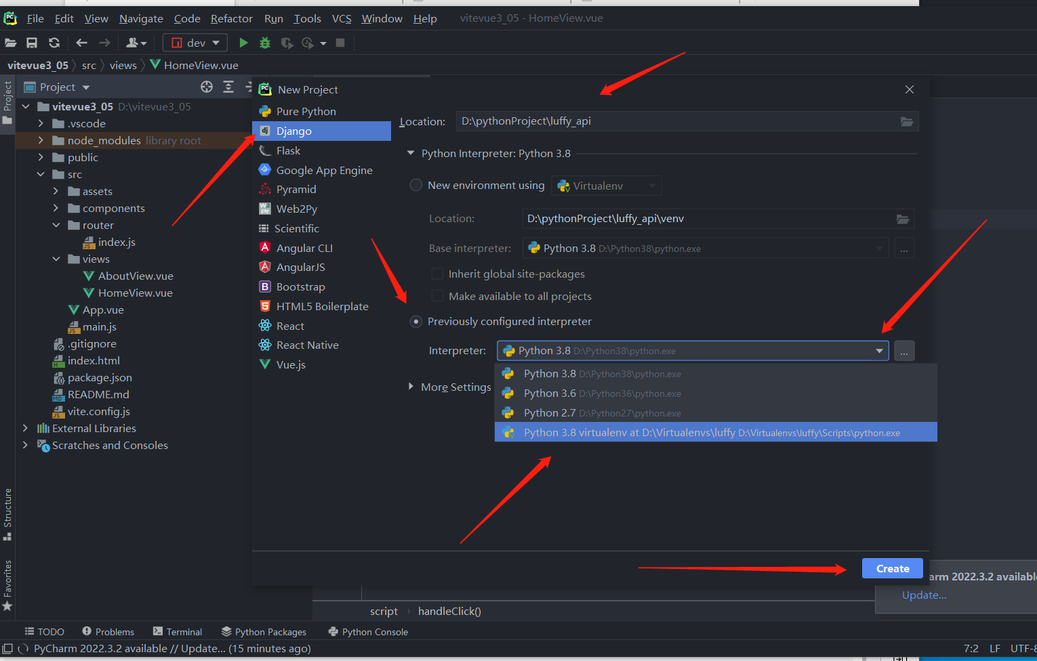Select the 'New environment using' radio button
Screen dimensions: 1037x661
[416, 185]
